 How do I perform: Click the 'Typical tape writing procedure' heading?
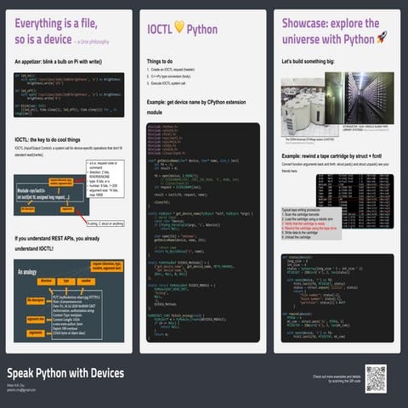pyautogui.click(x=301, y=210)
